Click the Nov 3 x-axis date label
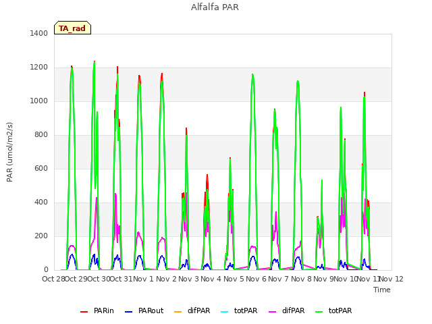 pos(188,279)
